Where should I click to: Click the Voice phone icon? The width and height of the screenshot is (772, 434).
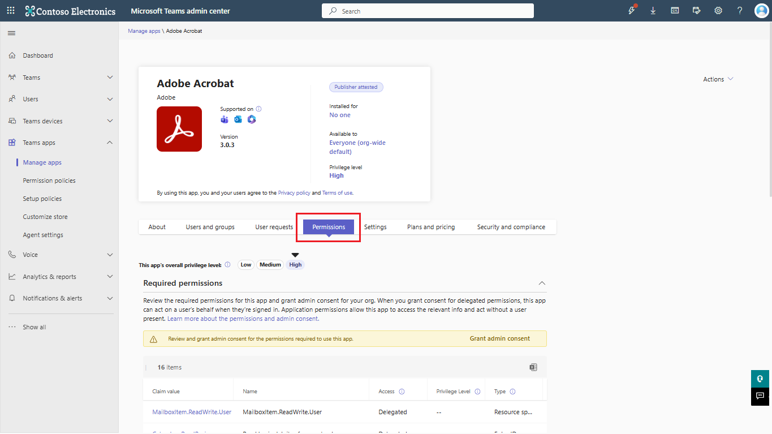point(12,255)
